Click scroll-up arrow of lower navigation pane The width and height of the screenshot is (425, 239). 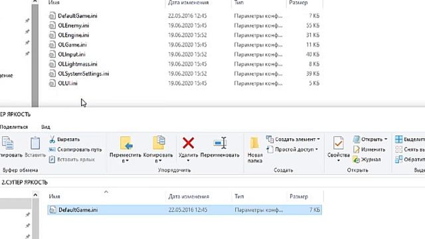[x=35, y=195]
